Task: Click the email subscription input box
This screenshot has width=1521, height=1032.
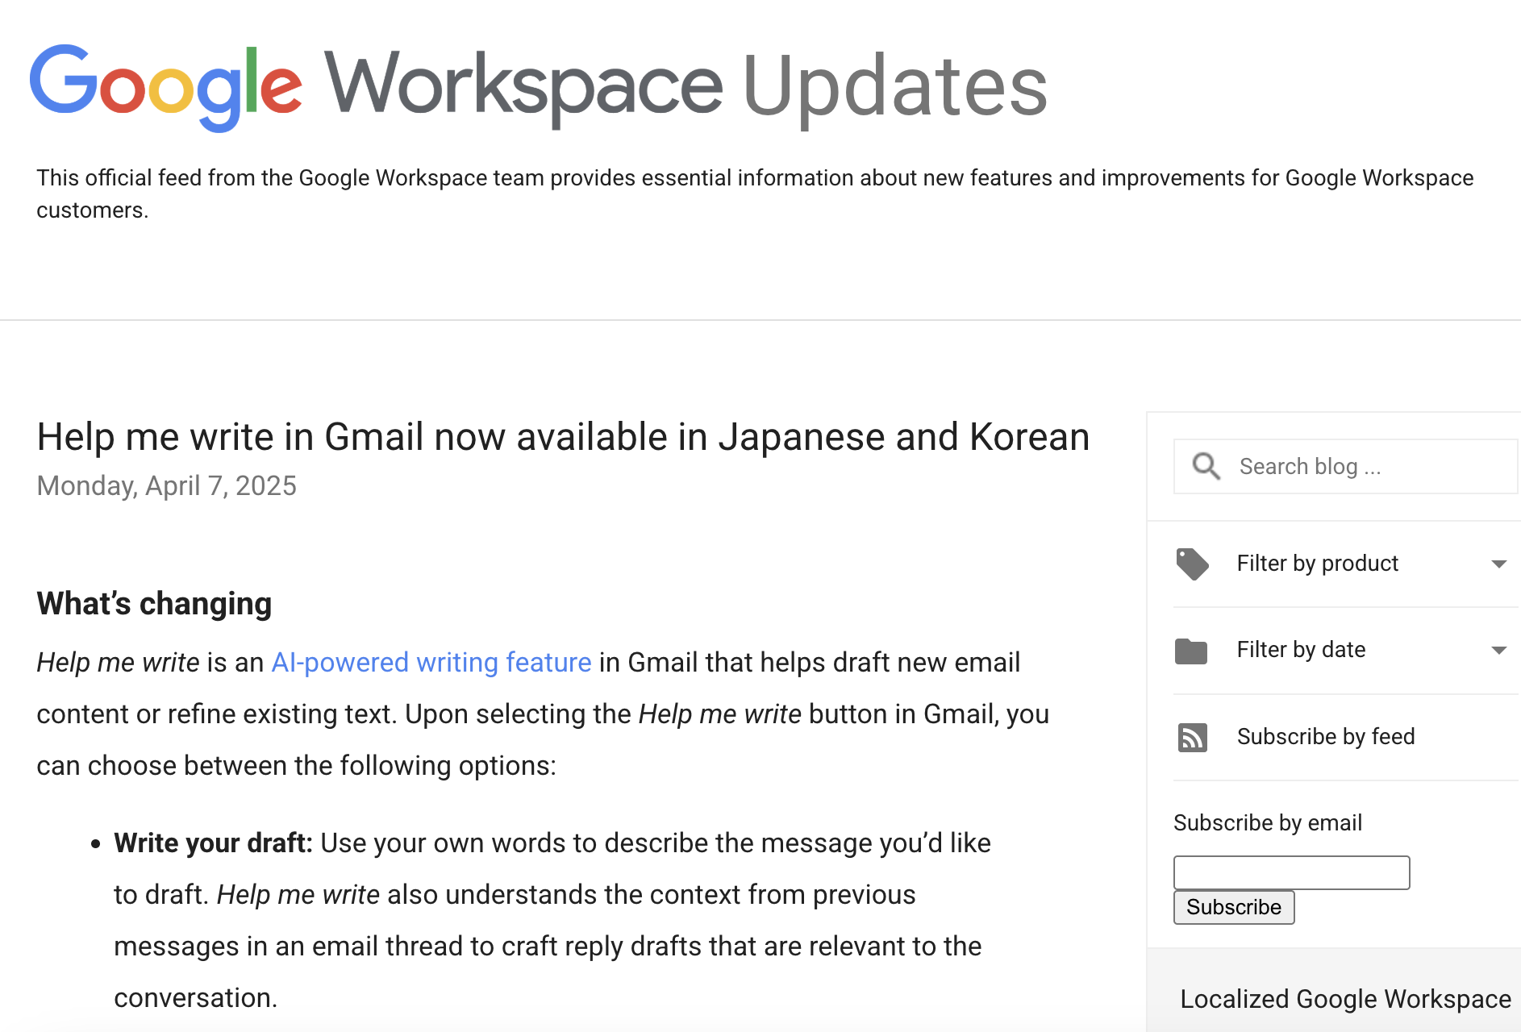Action: (x=1291, y=872)
